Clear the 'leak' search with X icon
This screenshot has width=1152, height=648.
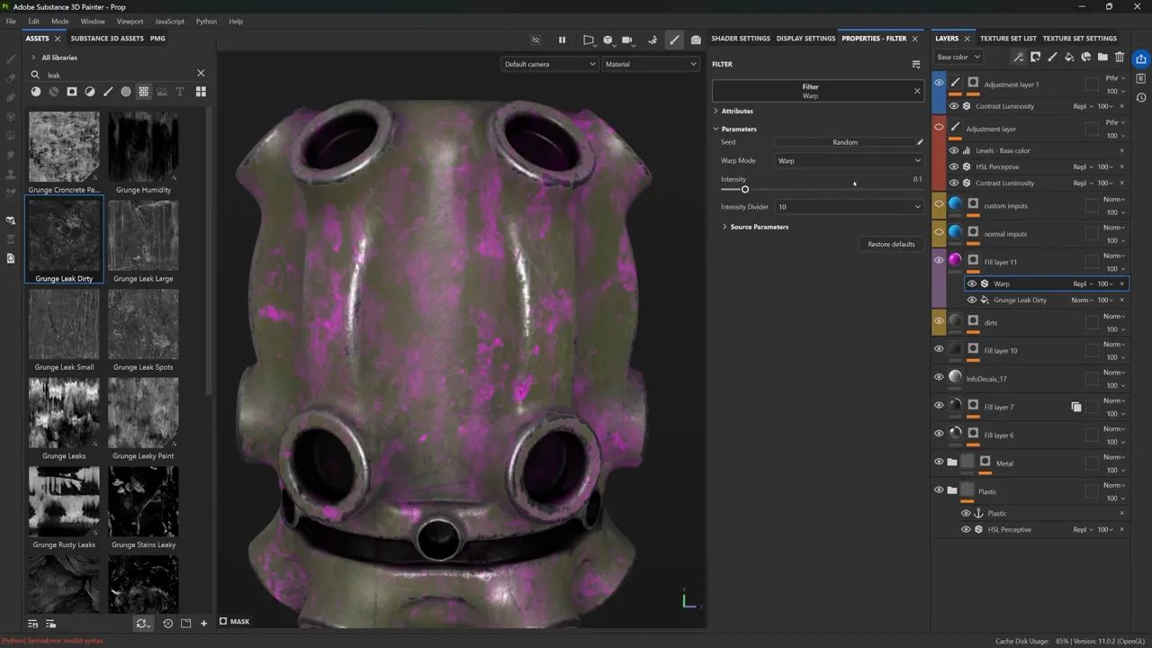pyautogui.click(x=201, y=74)
